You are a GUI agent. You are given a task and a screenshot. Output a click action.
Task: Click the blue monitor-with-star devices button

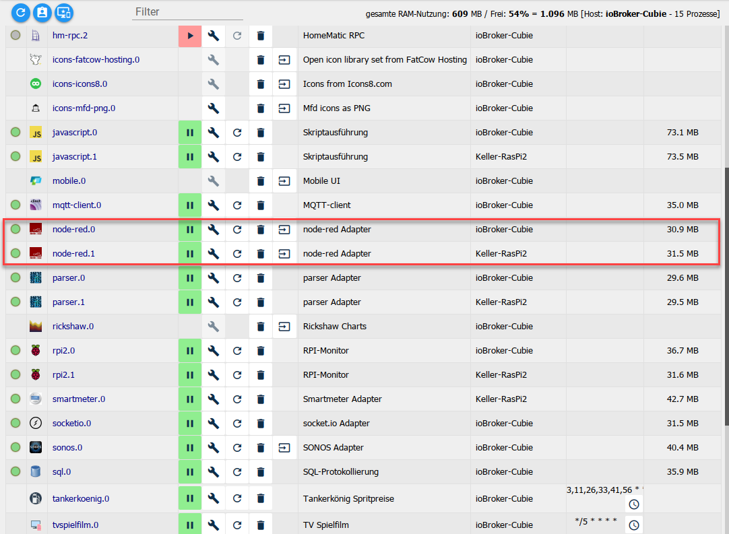(64, 12)
